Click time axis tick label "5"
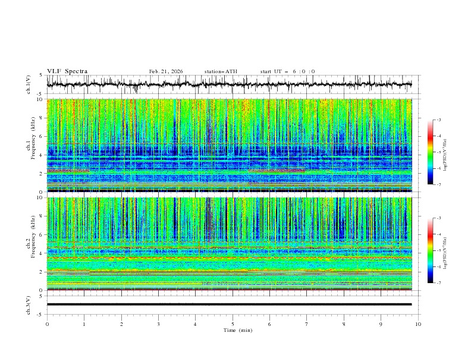Viewport: 471px width, 364px height. click(x=233, y=324)
